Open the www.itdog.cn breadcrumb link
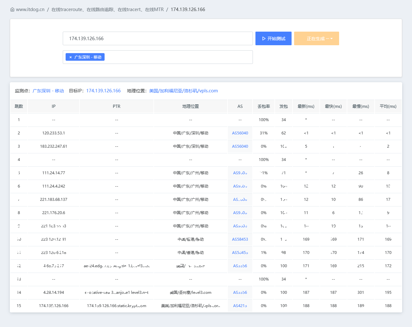 (30, 9)
